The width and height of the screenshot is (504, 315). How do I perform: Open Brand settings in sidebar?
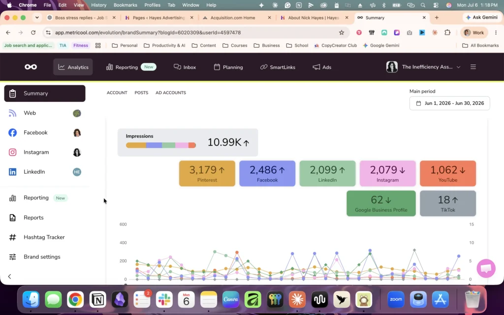45,257
